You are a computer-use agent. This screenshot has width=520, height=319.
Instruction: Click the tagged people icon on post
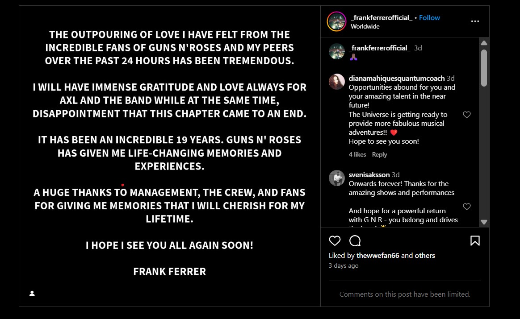click(x=32, y=294)
